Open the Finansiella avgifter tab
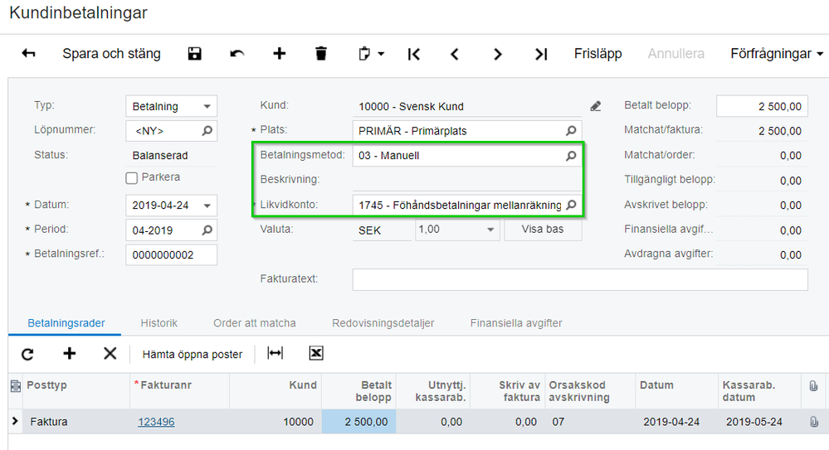The width and height of the screenshot is (829, 450). click(516, 323)
